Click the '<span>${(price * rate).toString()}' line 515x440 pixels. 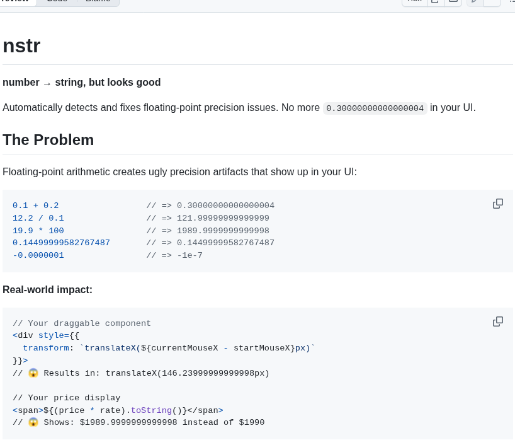(x=118, y=410)
